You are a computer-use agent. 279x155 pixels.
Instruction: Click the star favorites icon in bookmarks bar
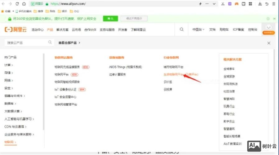click(2, 11)
